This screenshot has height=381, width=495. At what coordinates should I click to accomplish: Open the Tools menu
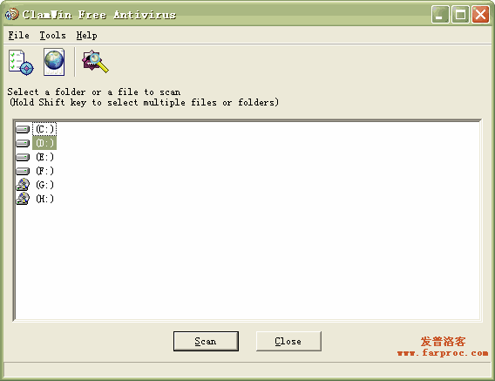(52, 35)
